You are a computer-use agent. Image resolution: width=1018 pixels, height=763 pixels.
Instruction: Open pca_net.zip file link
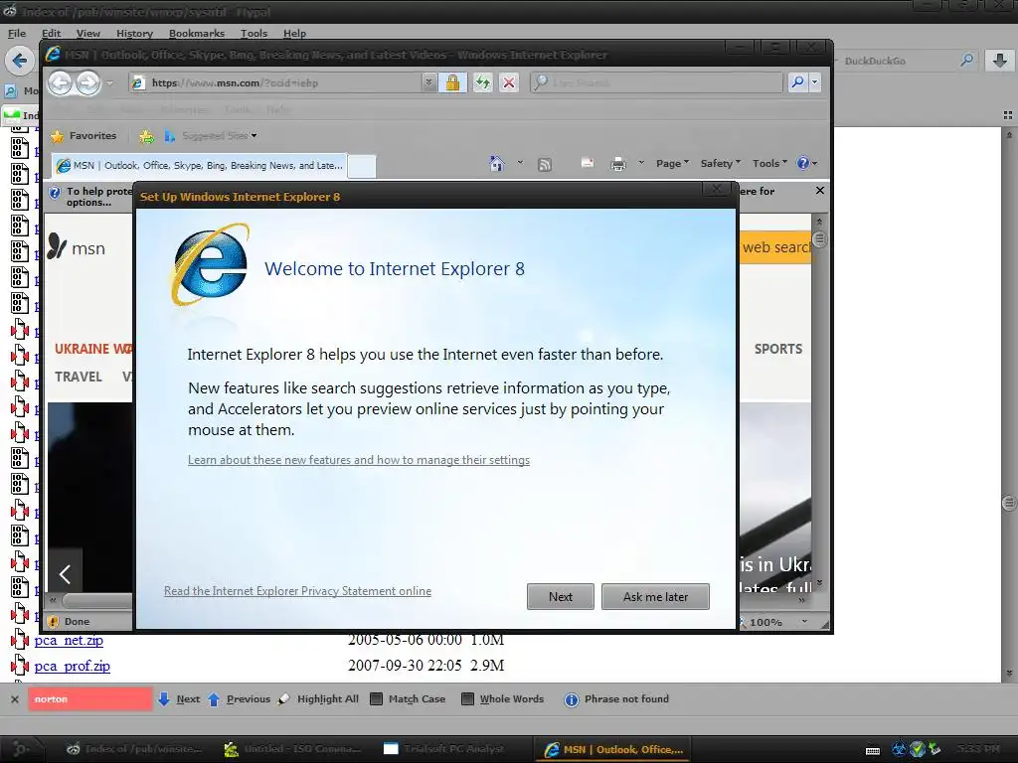69,641
